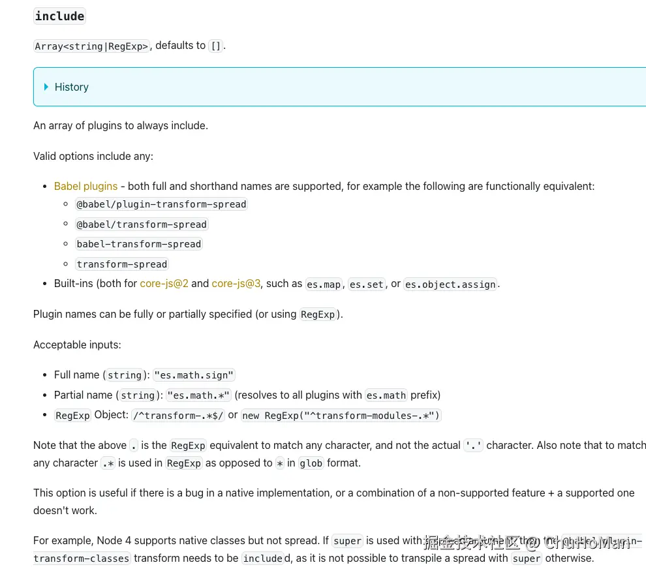Open the core-js@2 link
The width and height of the screenshot is (646, 567).
(164, 283)
